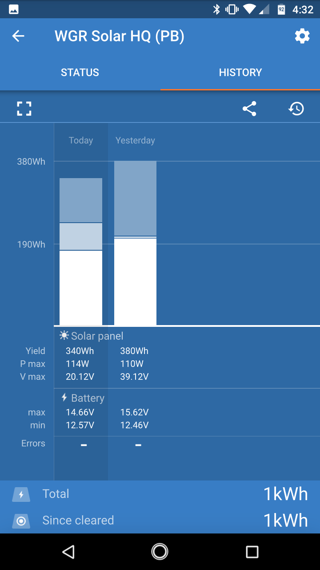The width and height of the screenshot is (320, 570).
Task: Select the HISTORY tab
Action: [x=240, y=73]
